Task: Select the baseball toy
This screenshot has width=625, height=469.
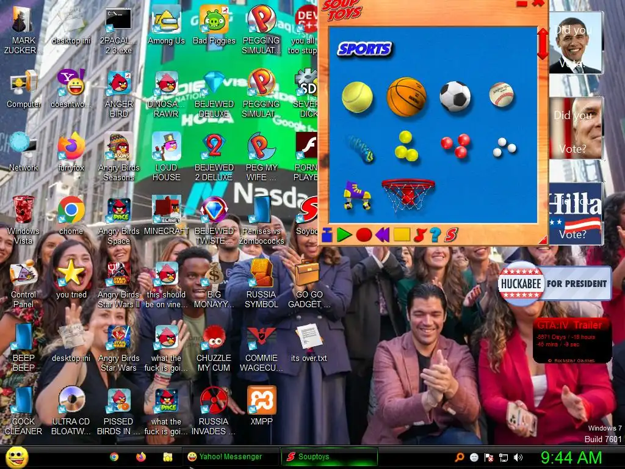Action: coord(501,95)
